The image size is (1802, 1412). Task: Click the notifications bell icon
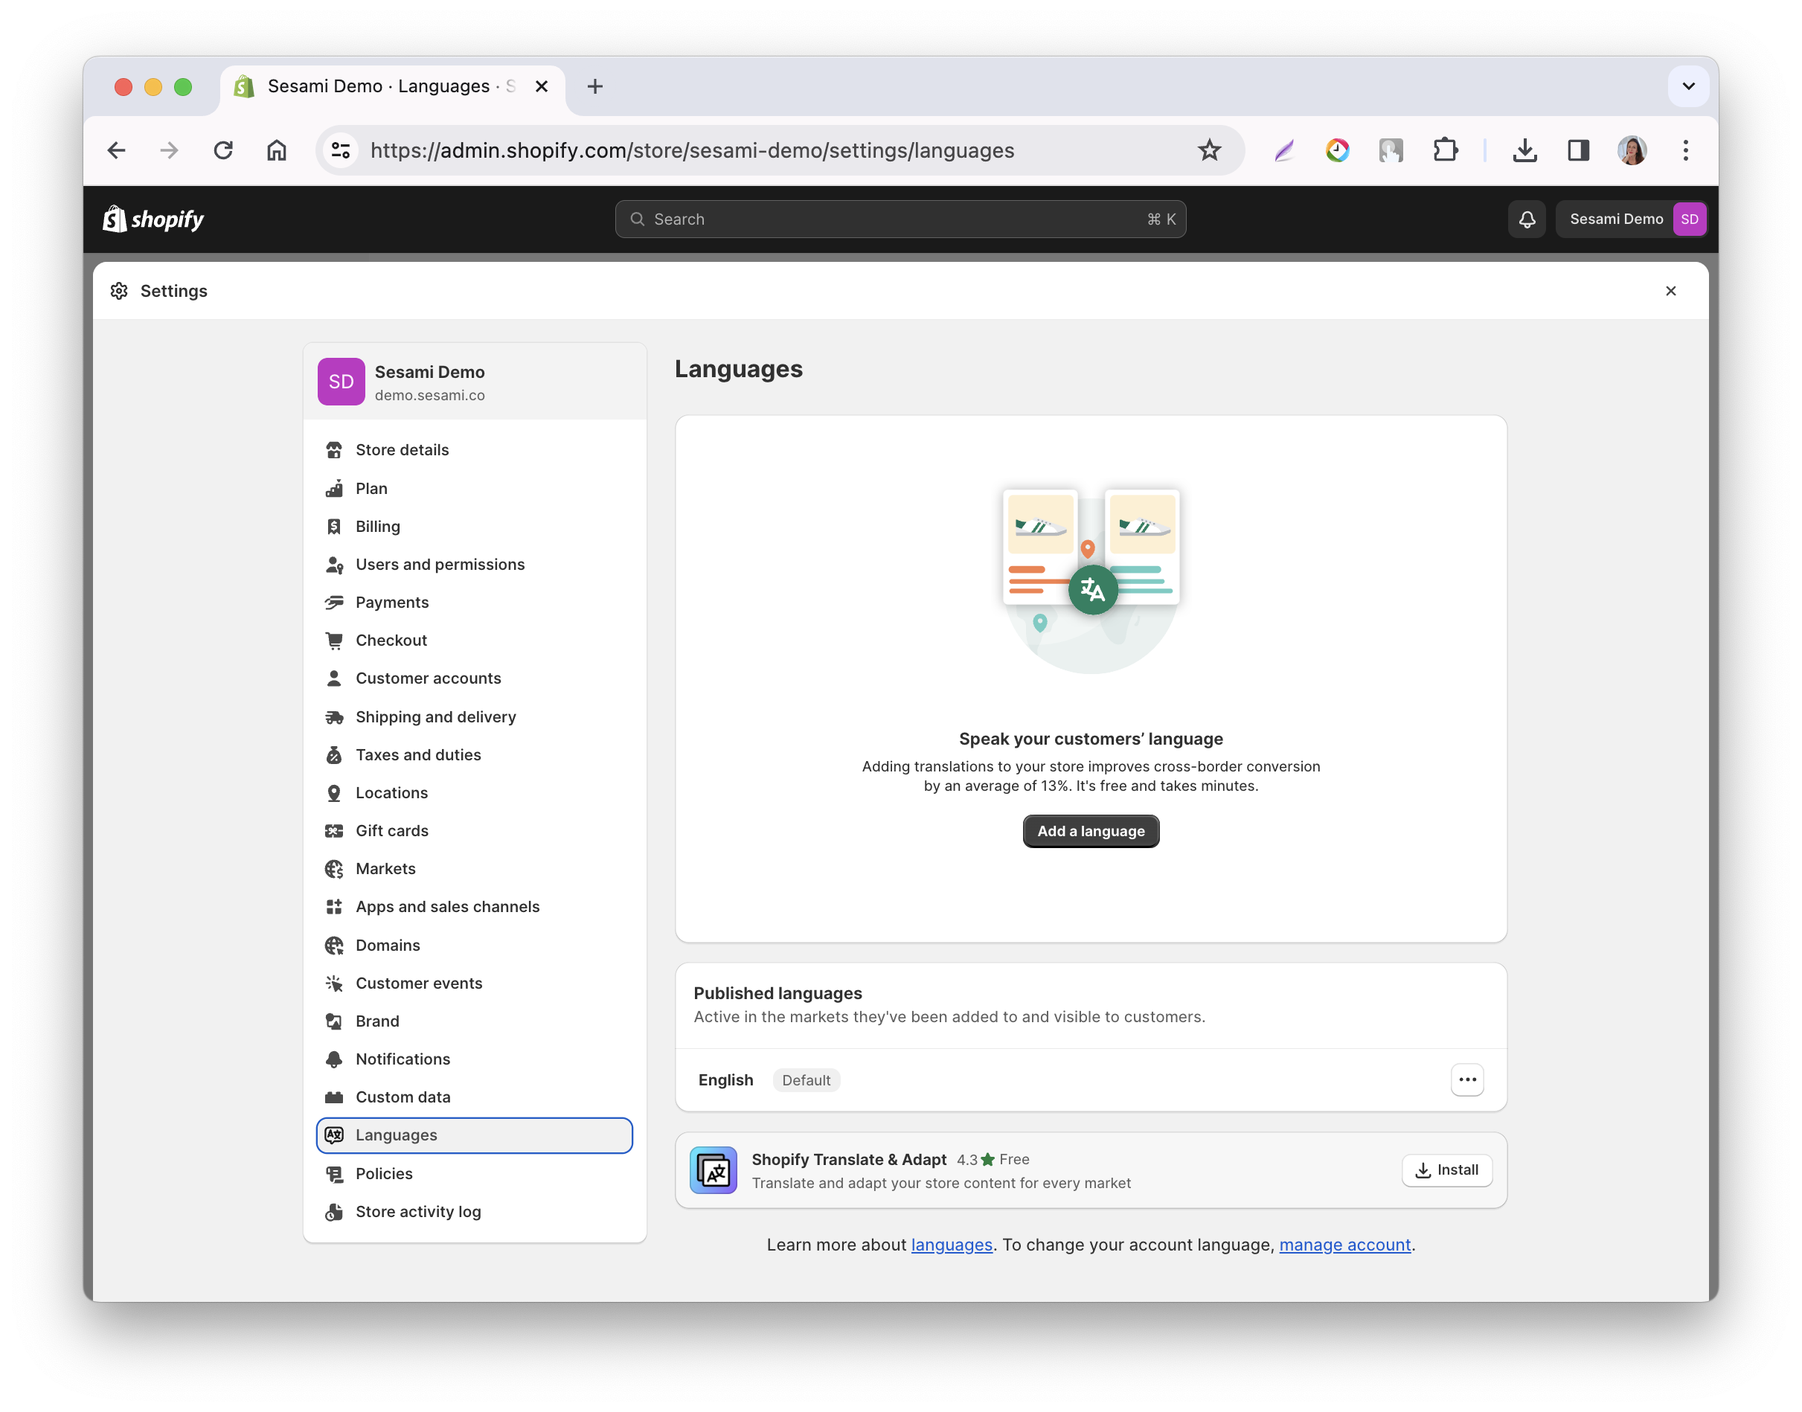click(1526, 219)
